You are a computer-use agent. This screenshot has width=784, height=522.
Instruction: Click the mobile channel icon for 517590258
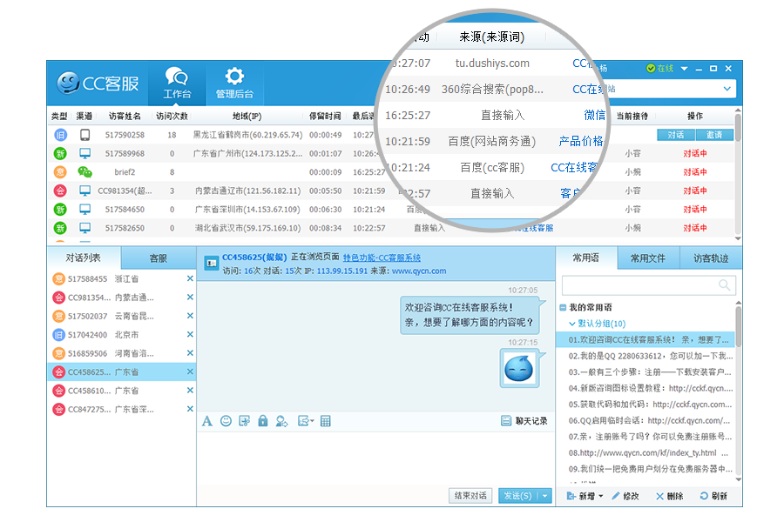85,135
